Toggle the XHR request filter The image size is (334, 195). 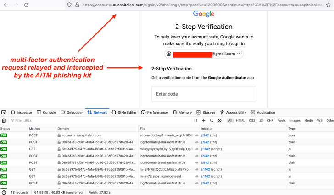[270, 121]
